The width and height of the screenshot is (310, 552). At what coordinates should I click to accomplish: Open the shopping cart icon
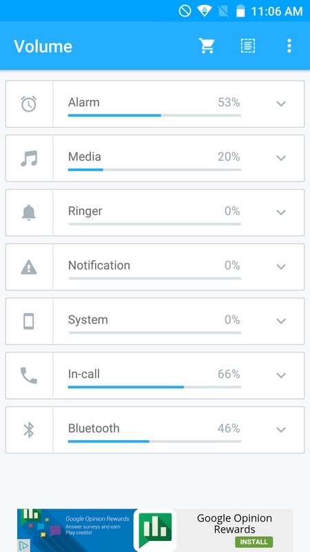pyautogui.click(x=207, y=46)
